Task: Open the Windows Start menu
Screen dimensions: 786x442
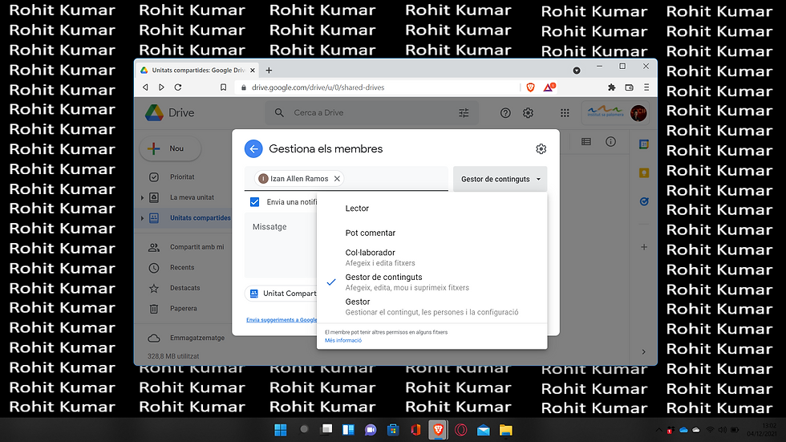Action: click(281, 429)
